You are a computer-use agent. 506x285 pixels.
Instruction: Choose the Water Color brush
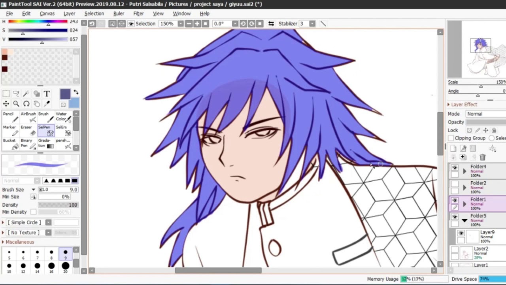(x=63, y=117)
